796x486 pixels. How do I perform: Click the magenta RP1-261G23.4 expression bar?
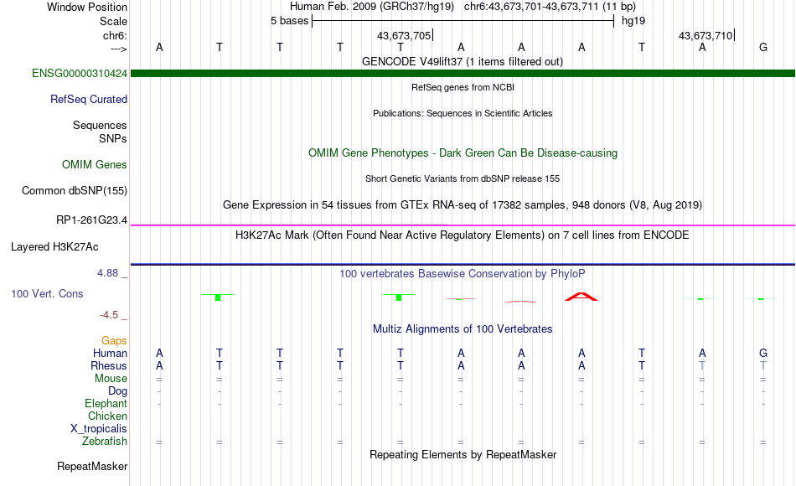463,225
